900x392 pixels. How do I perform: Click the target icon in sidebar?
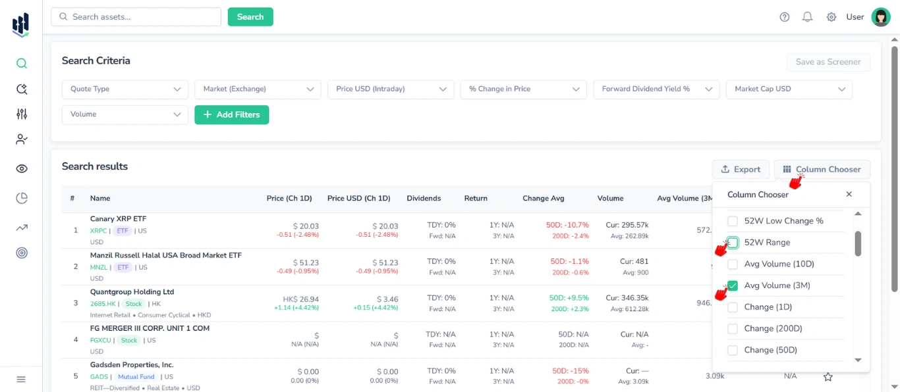coord(22,253)
